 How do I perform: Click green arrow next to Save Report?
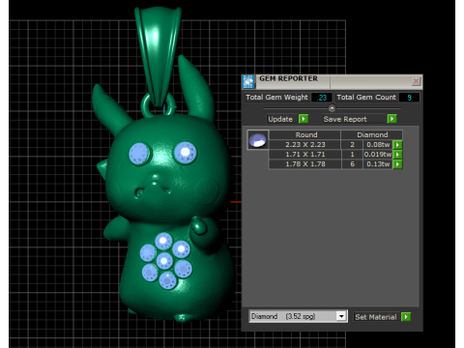pos(391,119)
